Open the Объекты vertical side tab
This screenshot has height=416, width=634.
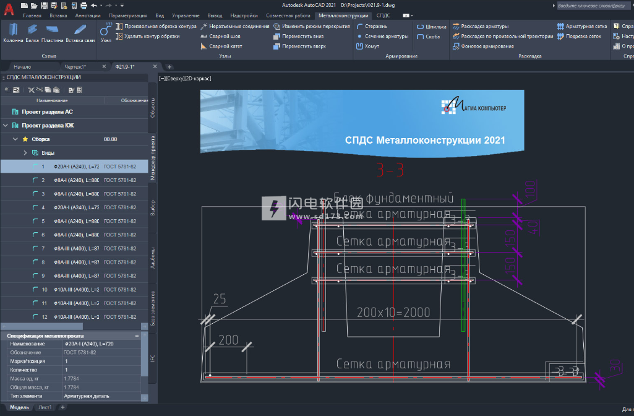point(153,108)
